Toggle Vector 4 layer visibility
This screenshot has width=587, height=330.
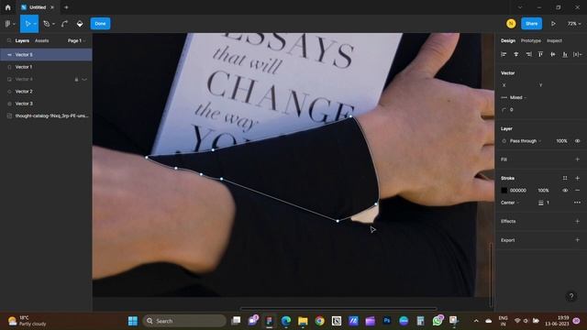[x=84, y=80]
